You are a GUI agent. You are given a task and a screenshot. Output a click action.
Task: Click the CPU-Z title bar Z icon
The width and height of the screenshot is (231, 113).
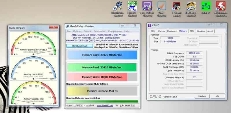tap(149, 25)
